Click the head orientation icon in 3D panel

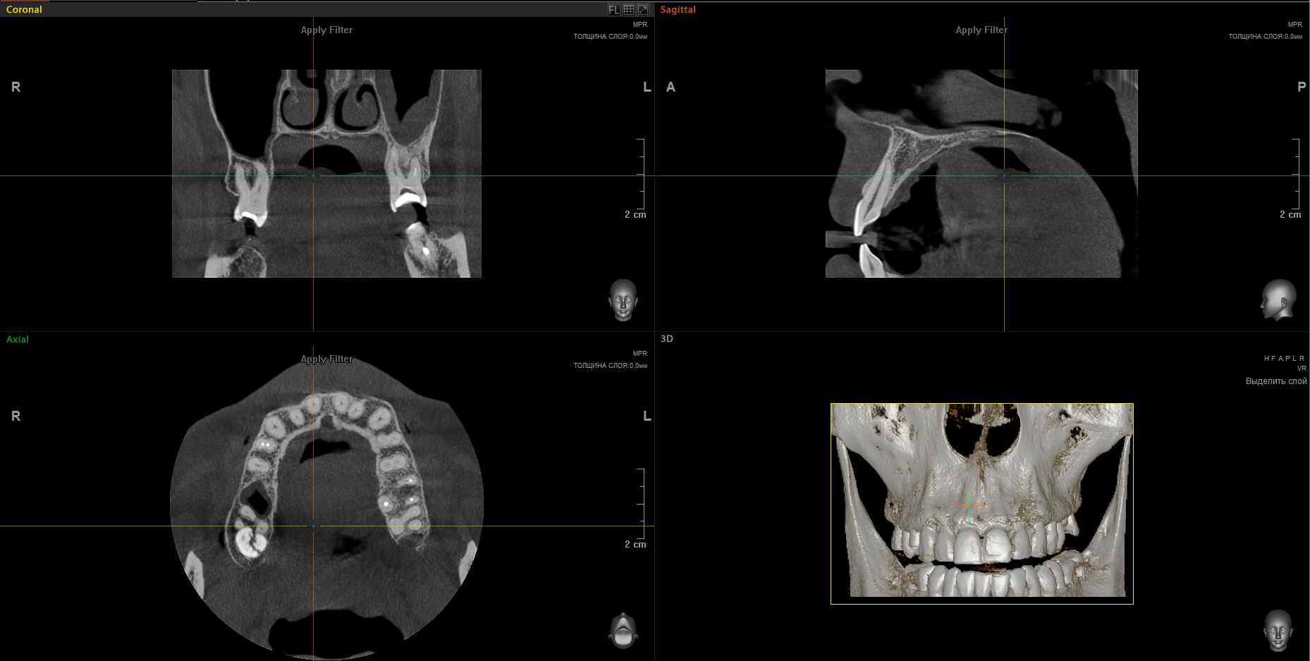point(1279,629)
